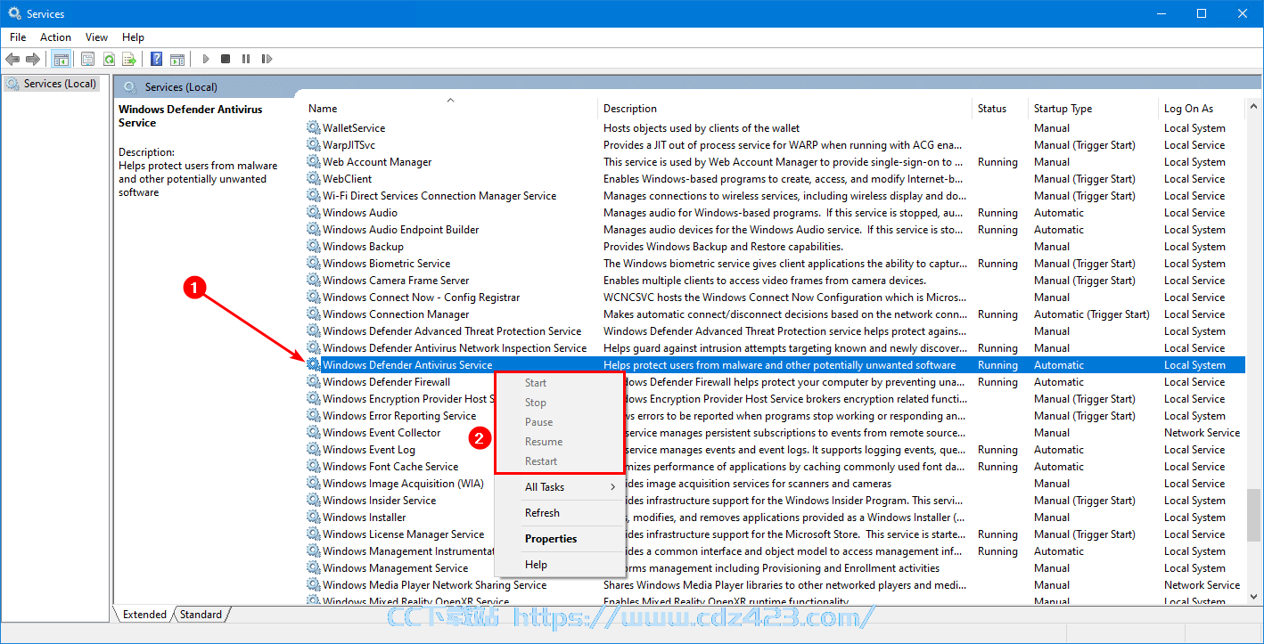Sort by the Log On As column header
1264x644 pixels.
(x=1202, y=109)
